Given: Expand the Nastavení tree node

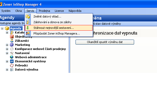Looking at the screenshot, I should [x=7, y=53].
